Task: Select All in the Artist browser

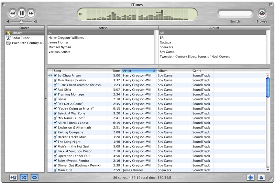Action: point(101,33)
